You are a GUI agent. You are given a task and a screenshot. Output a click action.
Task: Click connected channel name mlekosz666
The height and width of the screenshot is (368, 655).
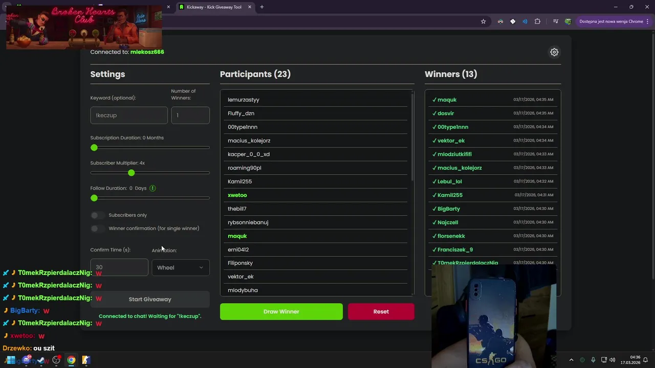[x=147, y=52]
